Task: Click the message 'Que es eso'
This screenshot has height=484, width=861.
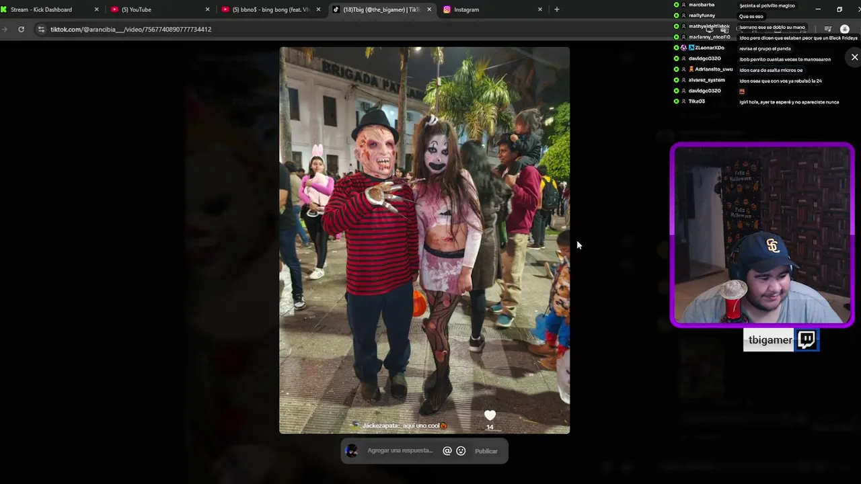Action: coord(751,16)
